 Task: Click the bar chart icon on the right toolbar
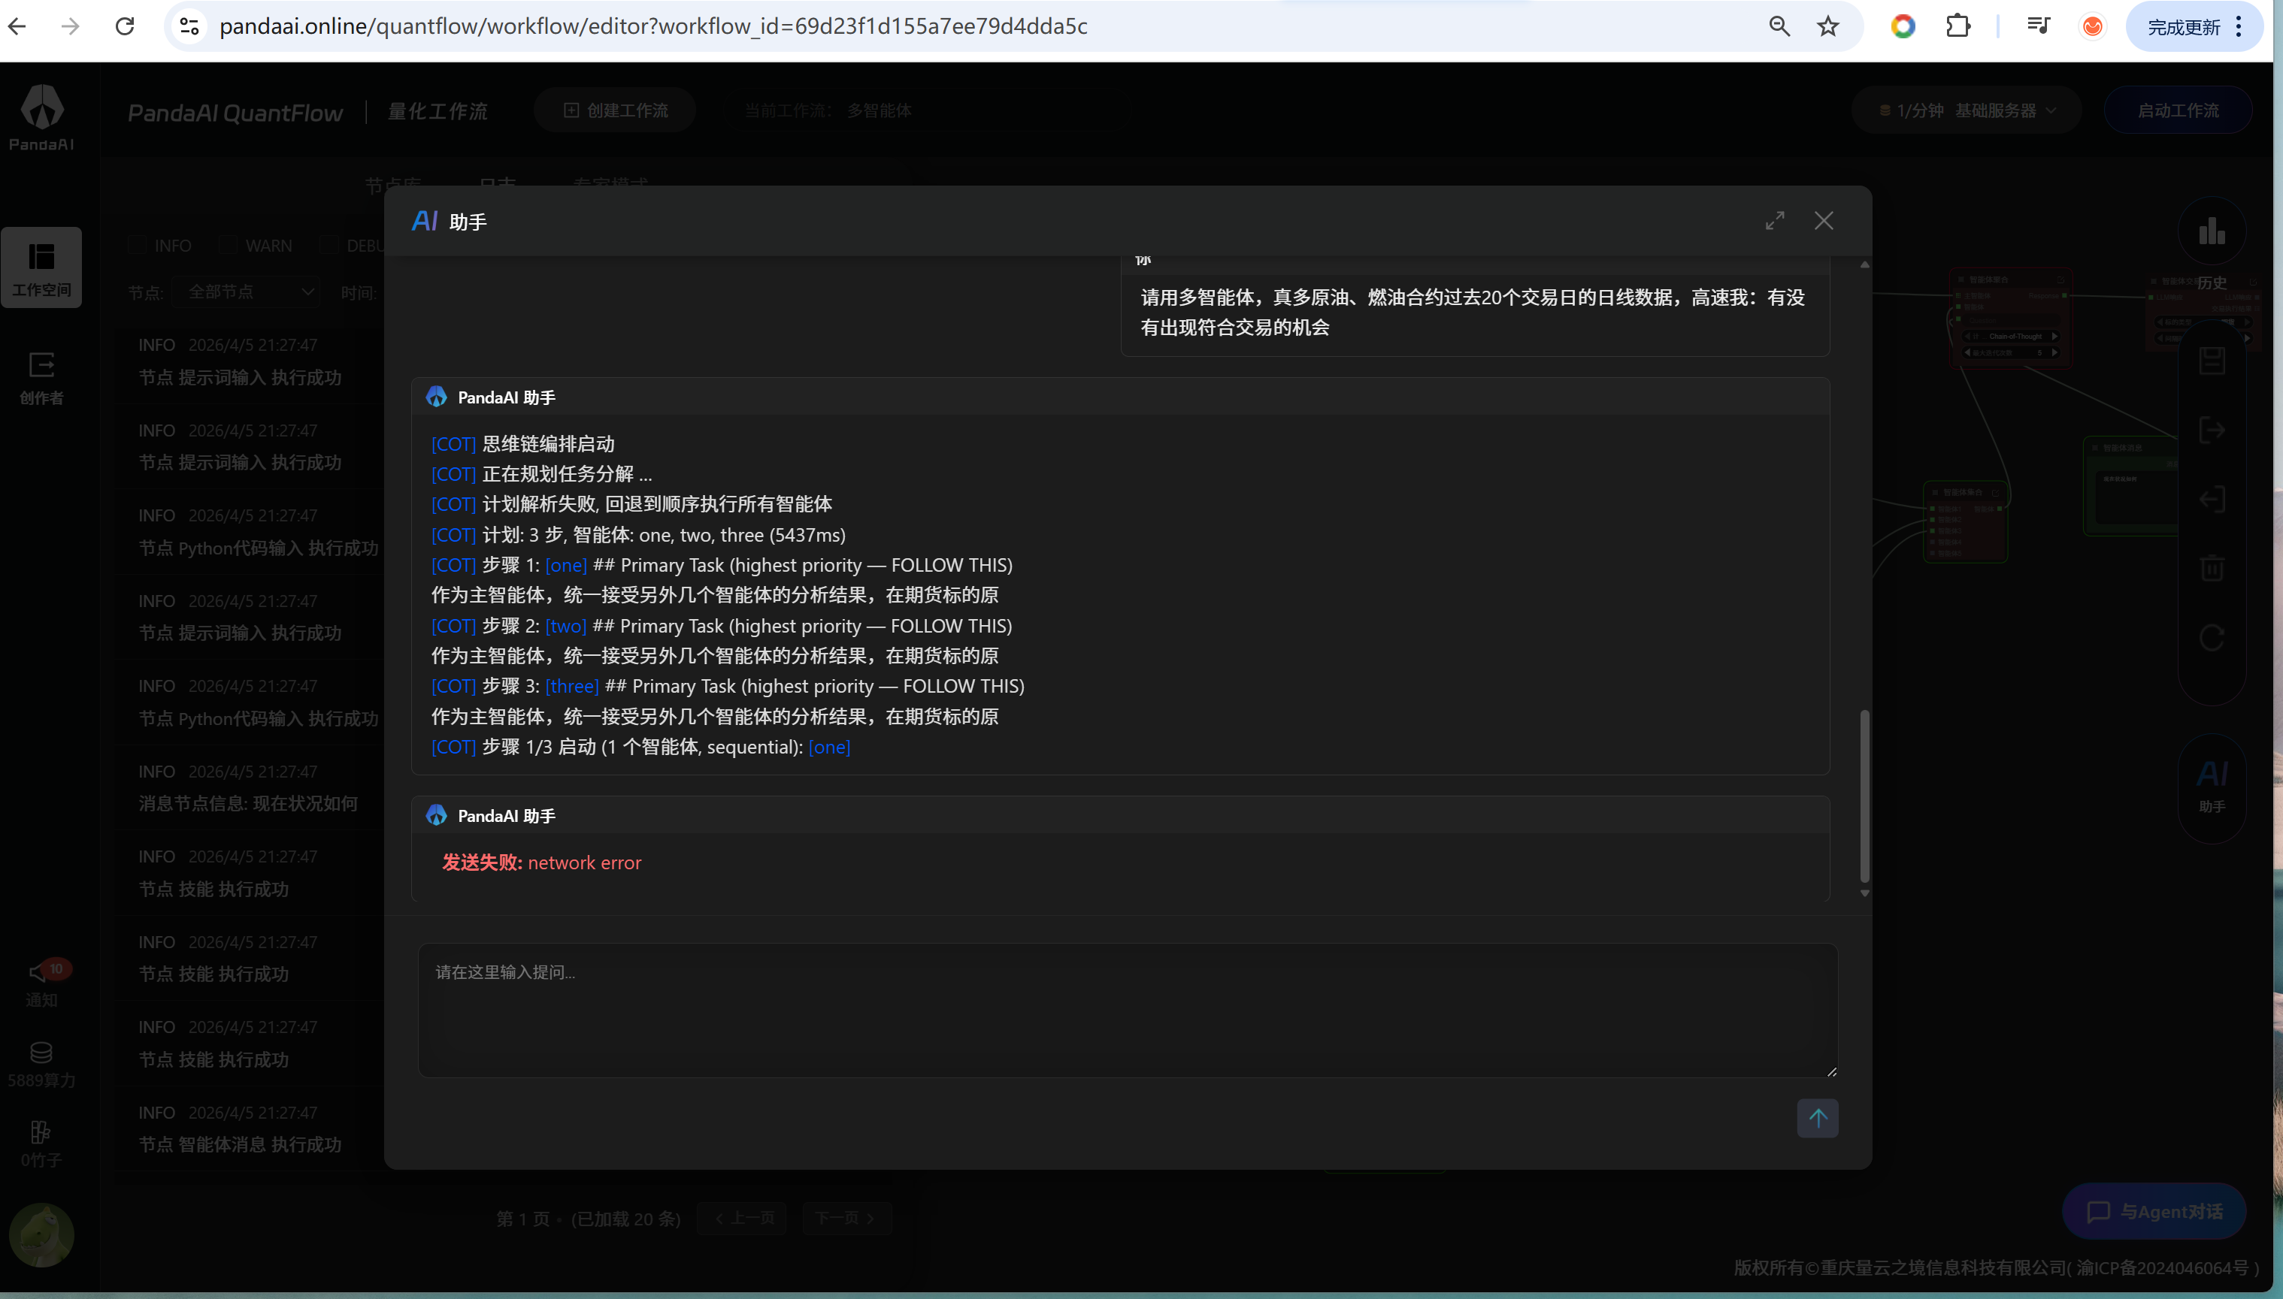tap(2211, 232)
